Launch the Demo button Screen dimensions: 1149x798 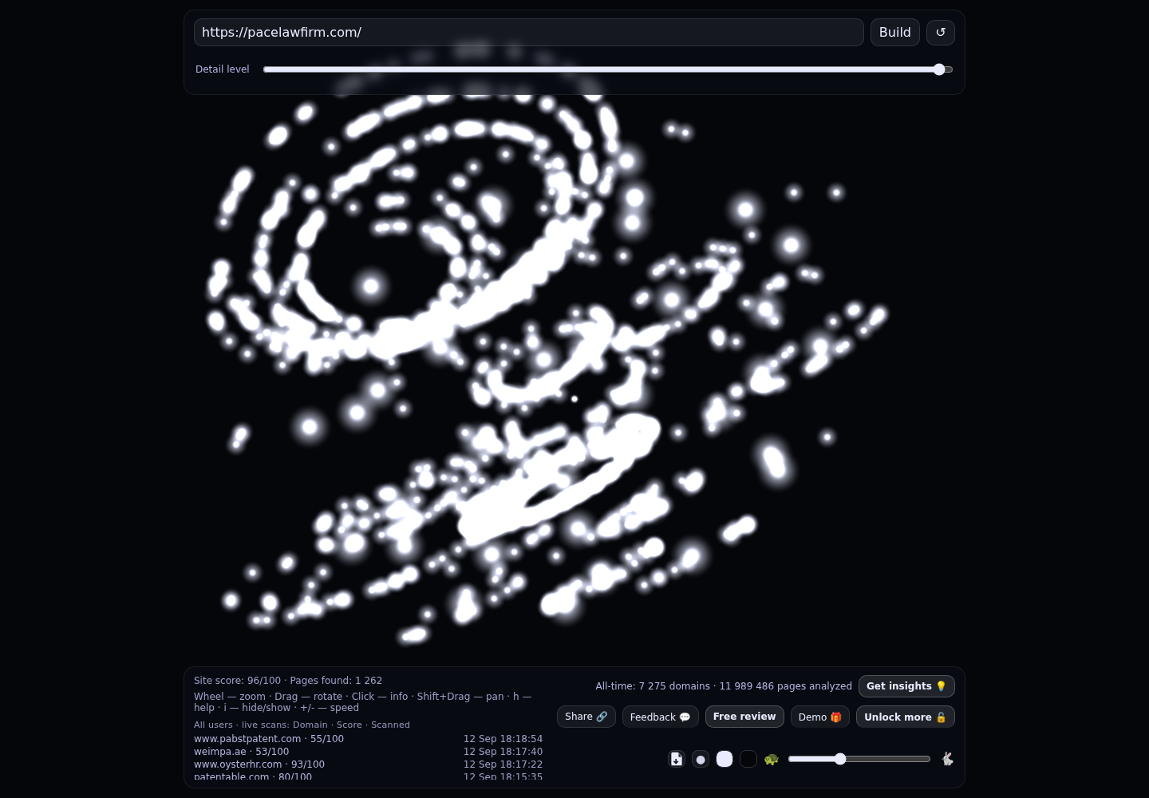(x=820, y=717)
